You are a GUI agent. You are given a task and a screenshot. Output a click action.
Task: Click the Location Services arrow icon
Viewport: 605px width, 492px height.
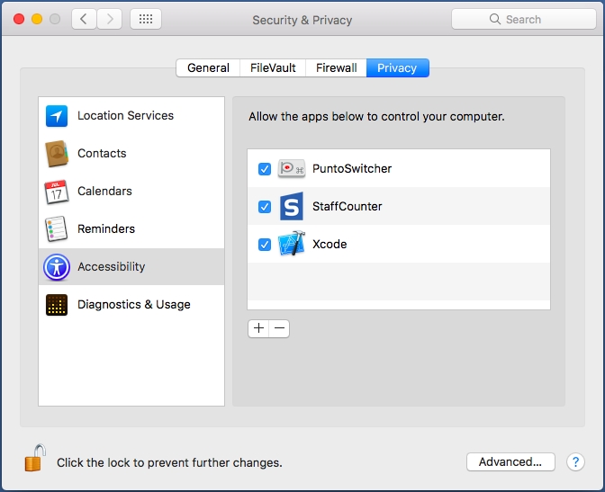point(57,116)
